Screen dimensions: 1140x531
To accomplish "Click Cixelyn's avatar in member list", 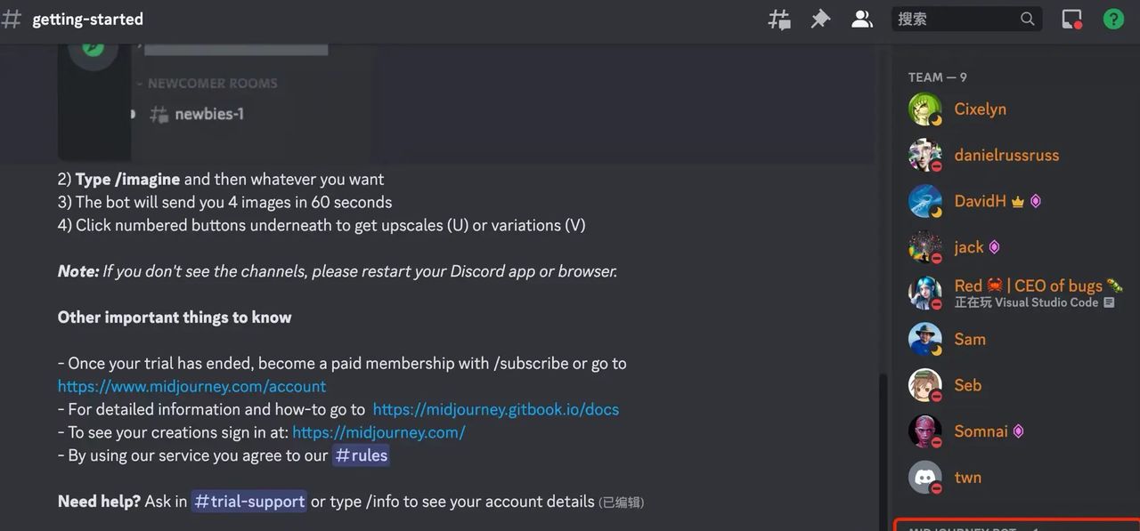I will click(x=924, y=109).
